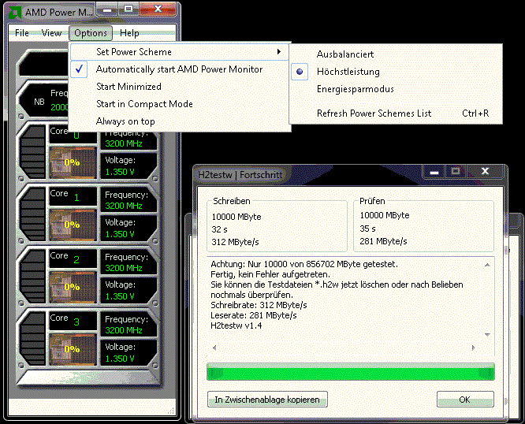Open the View menu
This screenshot has width=525, height=424.
(x=51, y=33)
